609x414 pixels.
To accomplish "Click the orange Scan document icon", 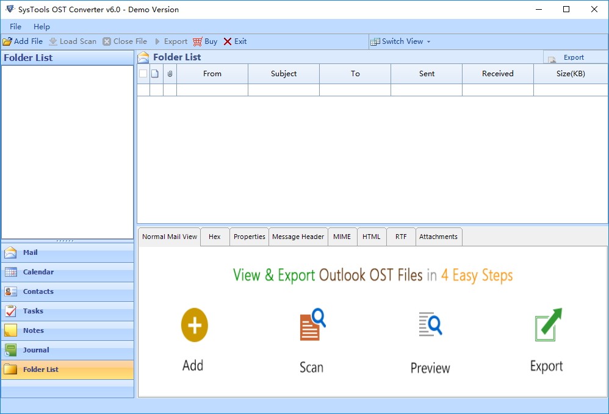I will (x=312, y=324).
